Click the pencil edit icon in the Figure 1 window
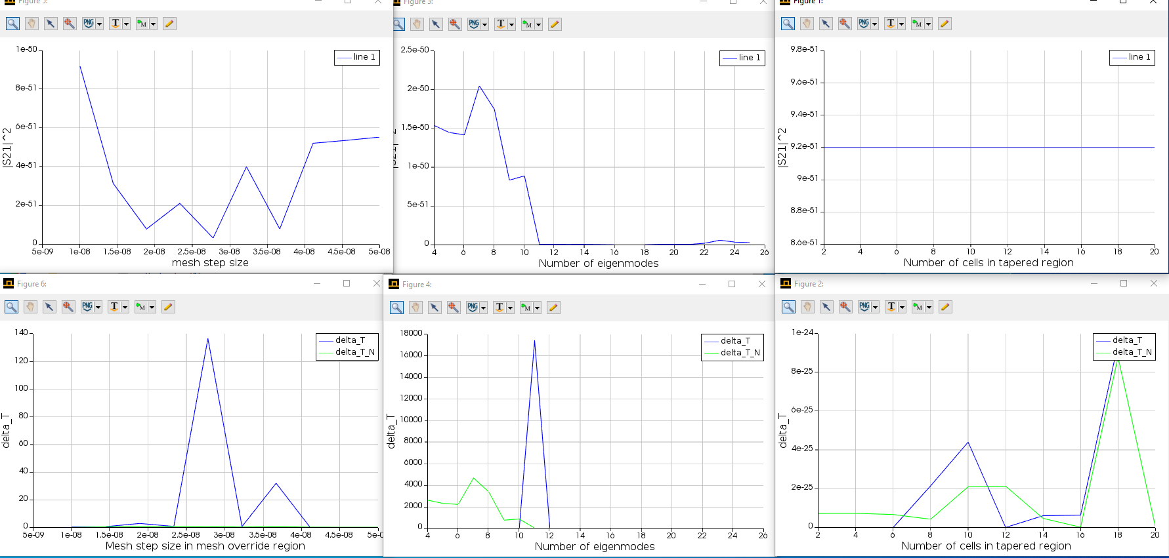 [945, 24]
